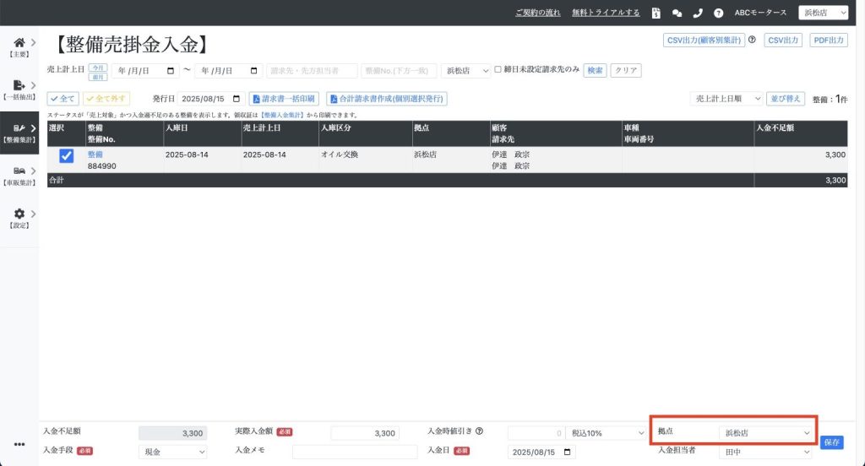Uncheck the selection box for 整備 884990
865x466 pixels.
pos(66,156)
